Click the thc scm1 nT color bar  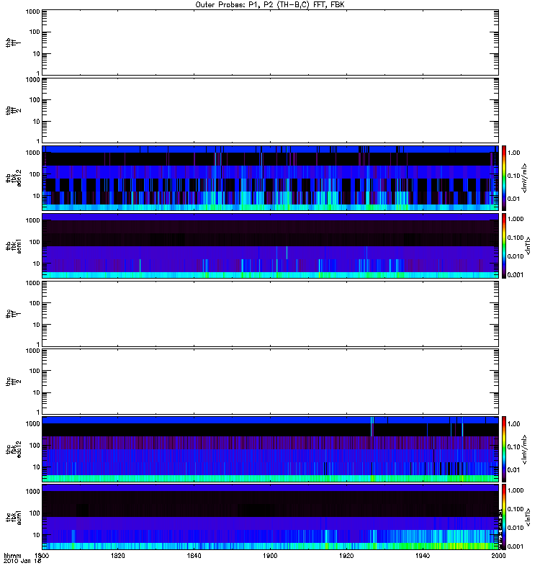[504, 517]
